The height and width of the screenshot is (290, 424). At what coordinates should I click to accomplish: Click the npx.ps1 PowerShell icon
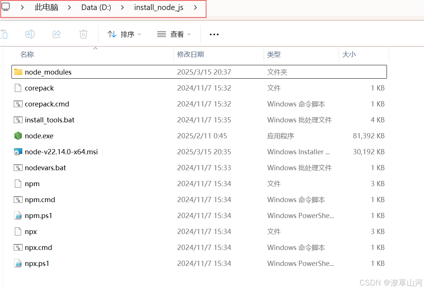point(18,264)
